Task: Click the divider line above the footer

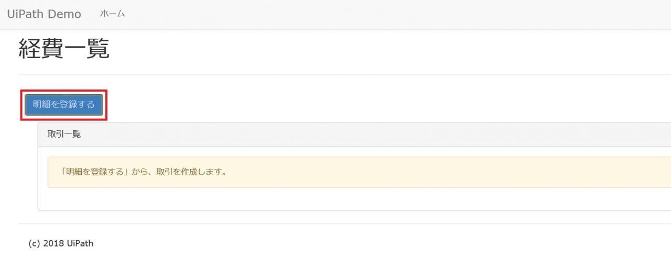Action: [345, 224]
